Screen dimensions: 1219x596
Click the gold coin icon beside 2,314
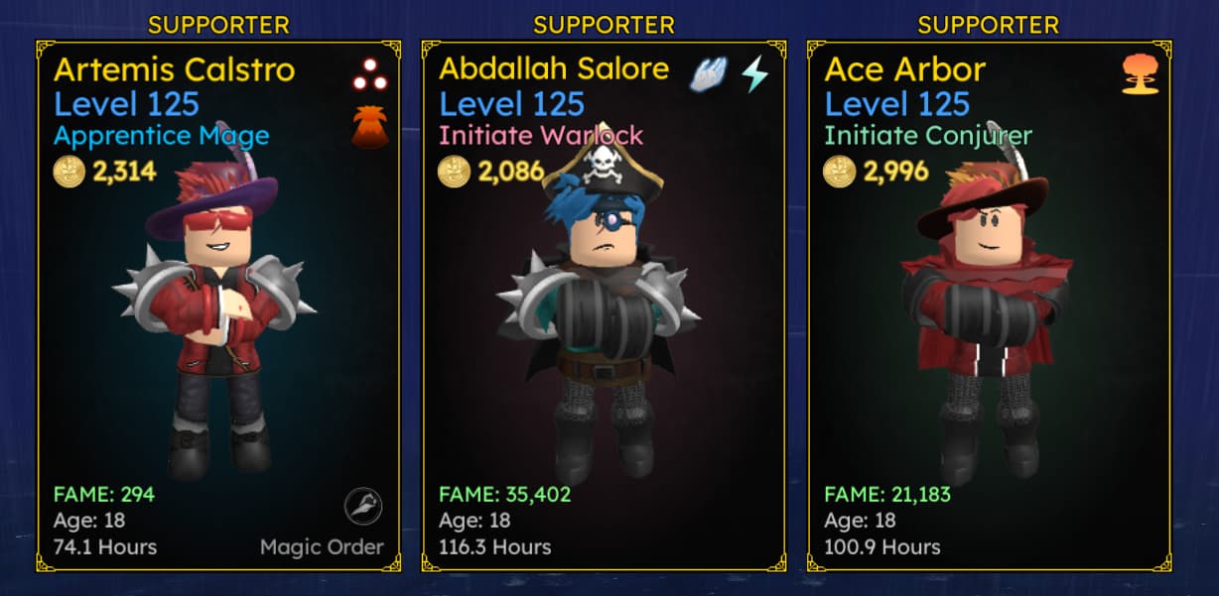coord(68,172)
